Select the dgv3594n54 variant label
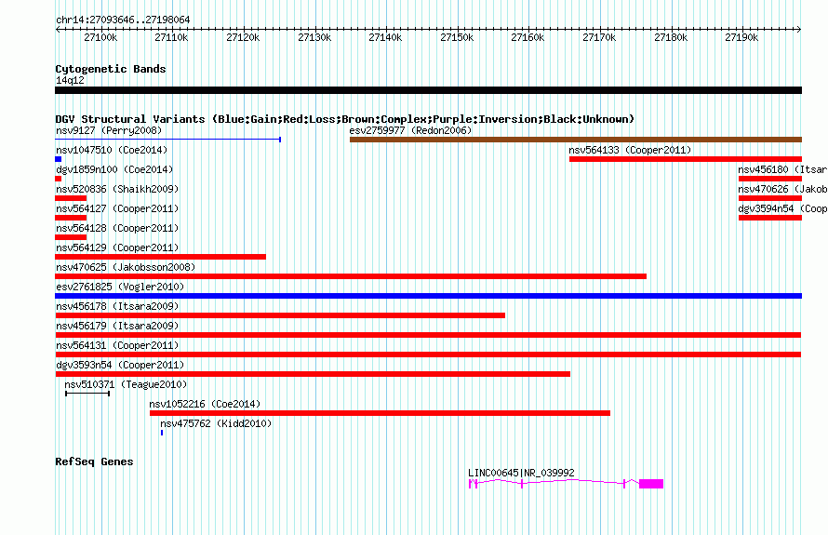The image size is (828, 535). click(x=782, y=208)
